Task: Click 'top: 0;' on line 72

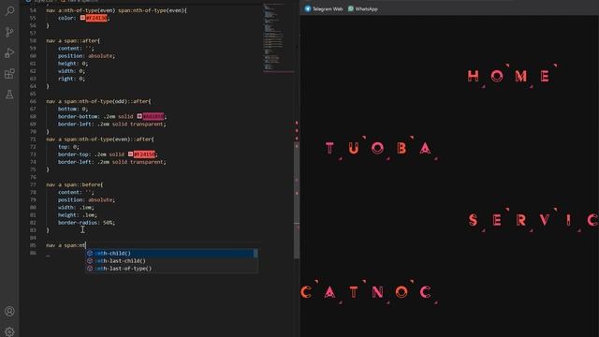Action: coord(68,147)
